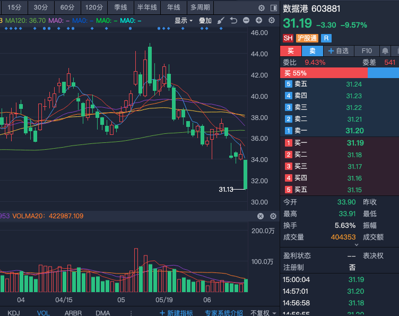
Task: Click the 成交量 404353 value
Action: click(x=343, y=237)
